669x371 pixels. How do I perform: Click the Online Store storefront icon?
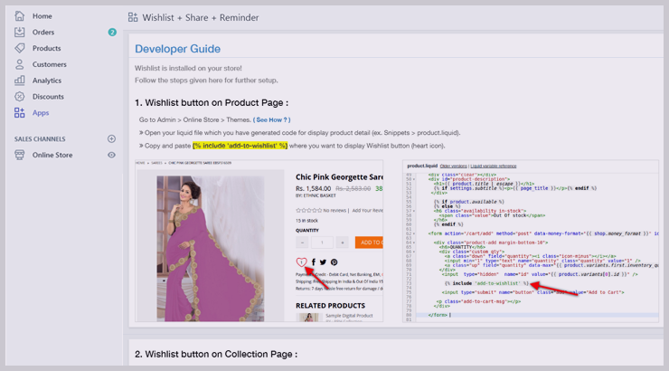20,156
